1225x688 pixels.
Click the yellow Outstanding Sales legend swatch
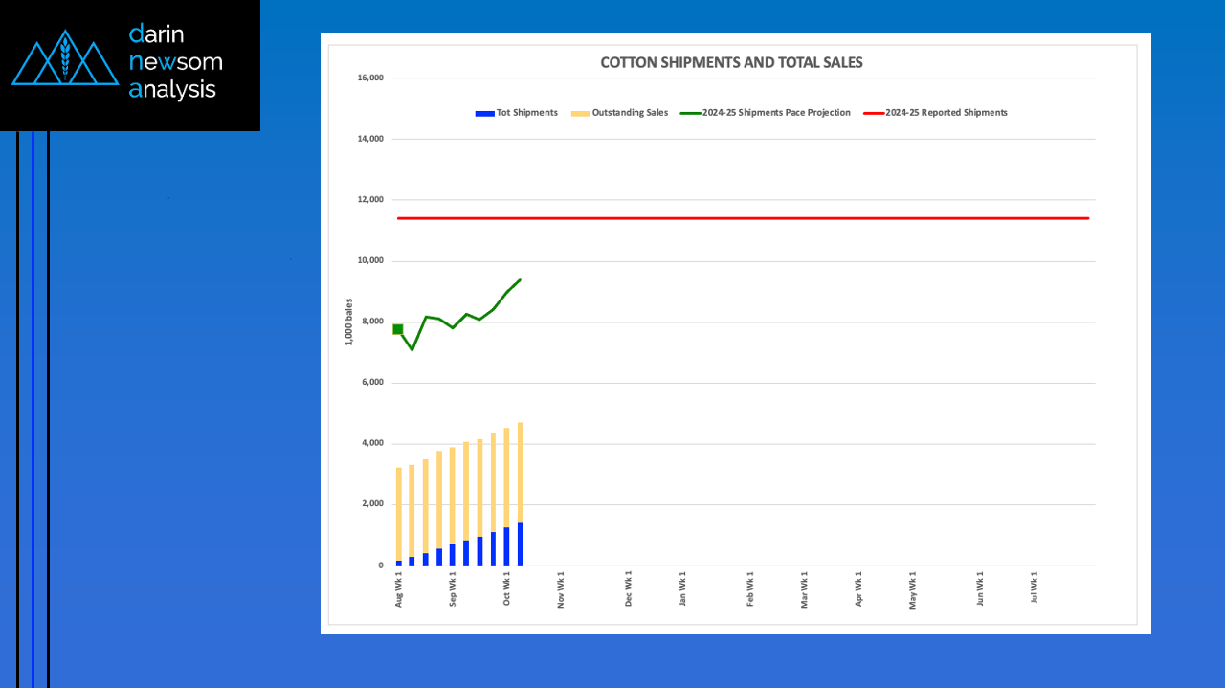click(580, 113)
